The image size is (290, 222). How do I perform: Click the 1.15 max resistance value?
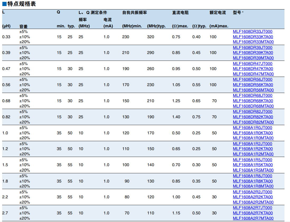[176, 213]
